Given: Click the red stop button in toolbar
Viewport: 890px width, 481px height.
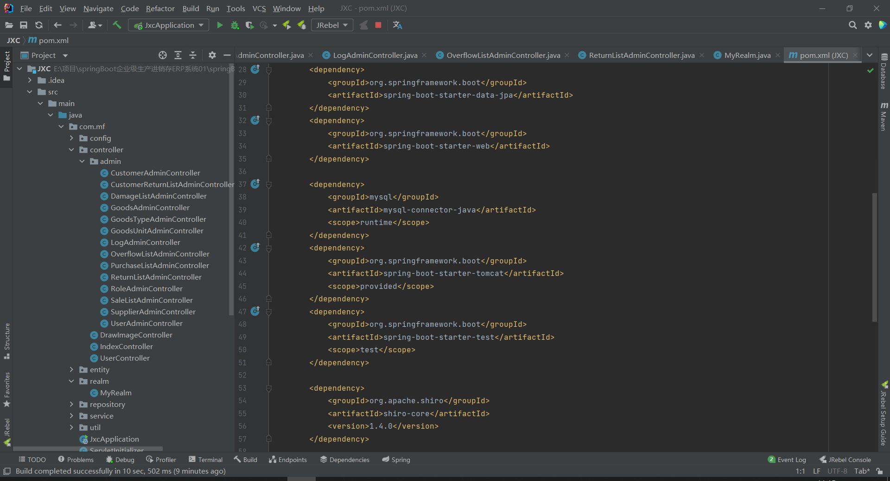Looking at the screenshot, I should (378, 25).
